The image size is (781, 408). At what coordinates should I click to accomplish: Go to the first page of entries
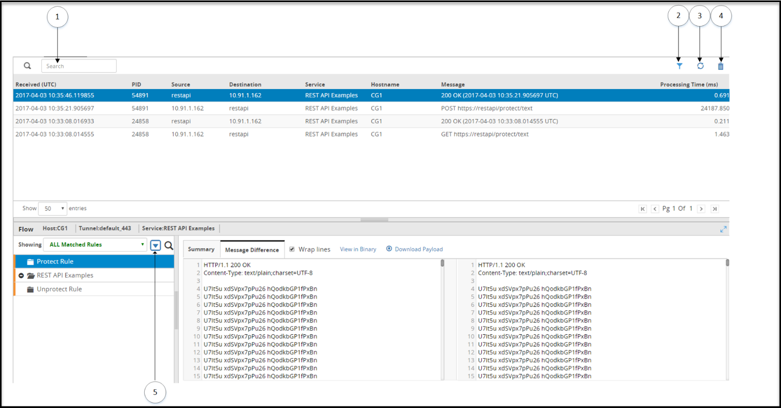(x=642, y=209)
